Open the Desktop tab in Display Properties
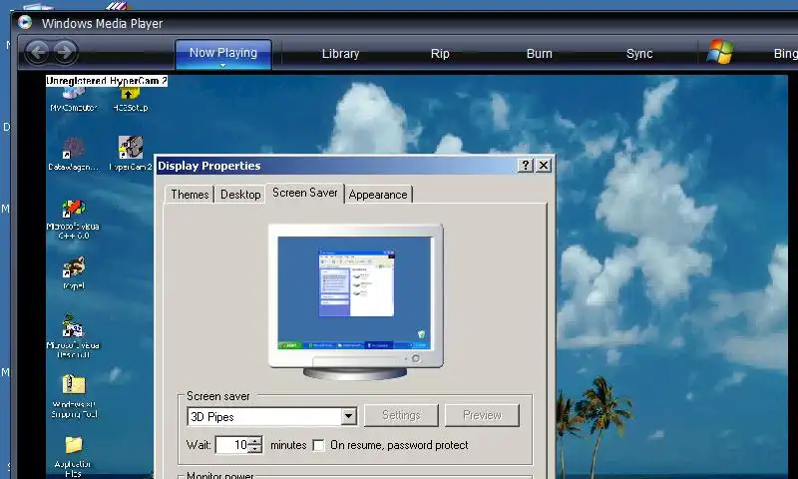 [240, 194]
